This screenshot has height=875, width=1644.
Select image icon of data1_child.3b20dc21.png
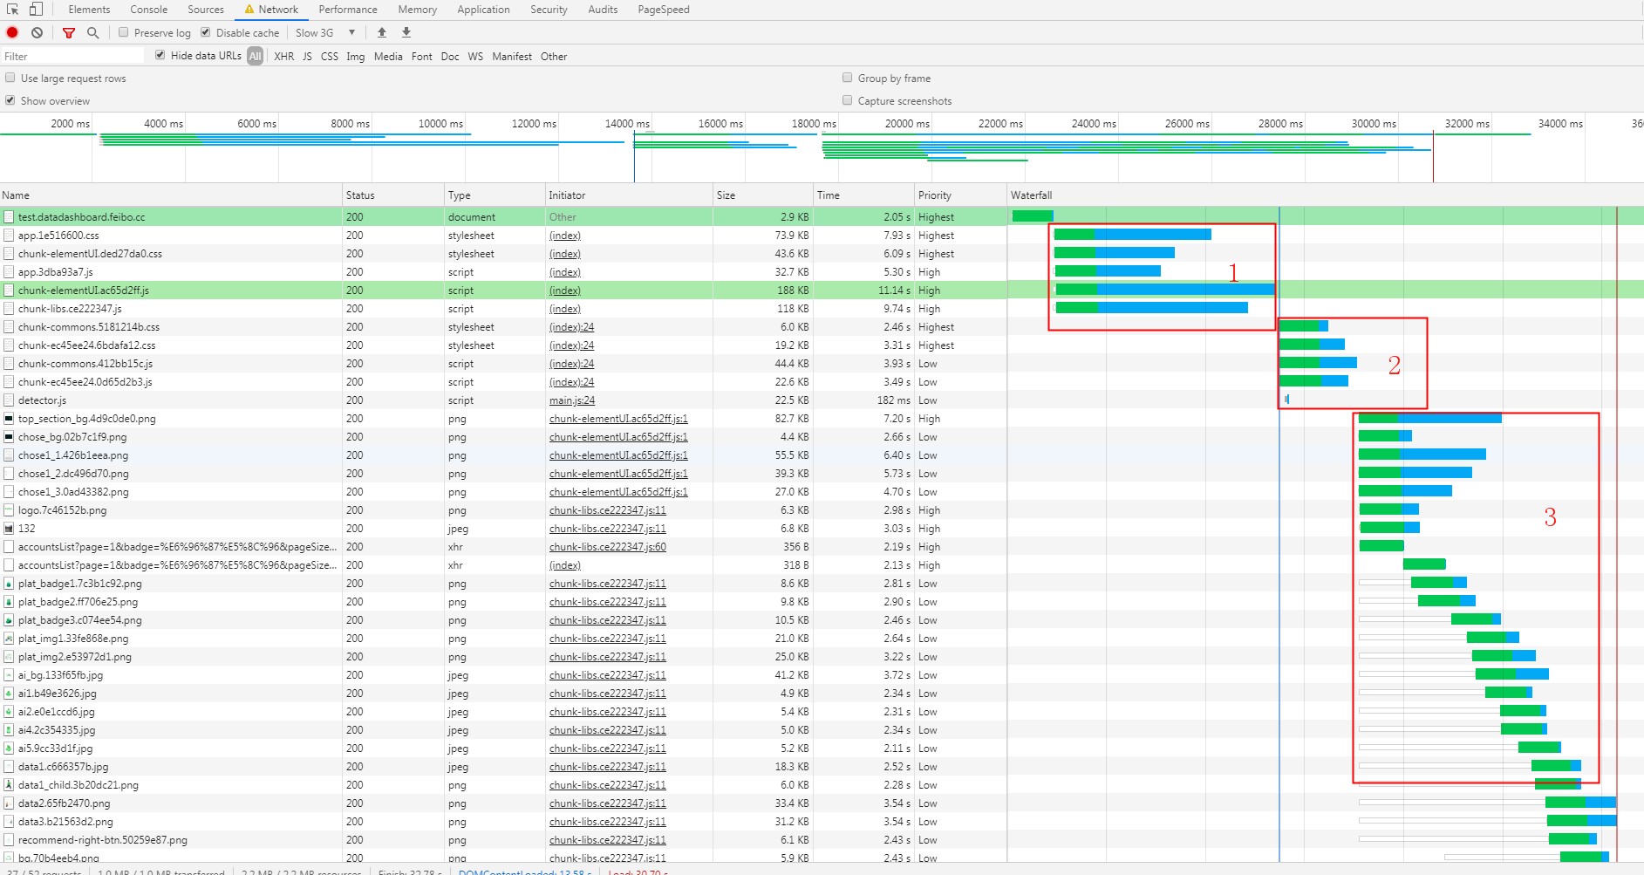tap(9, 784)
